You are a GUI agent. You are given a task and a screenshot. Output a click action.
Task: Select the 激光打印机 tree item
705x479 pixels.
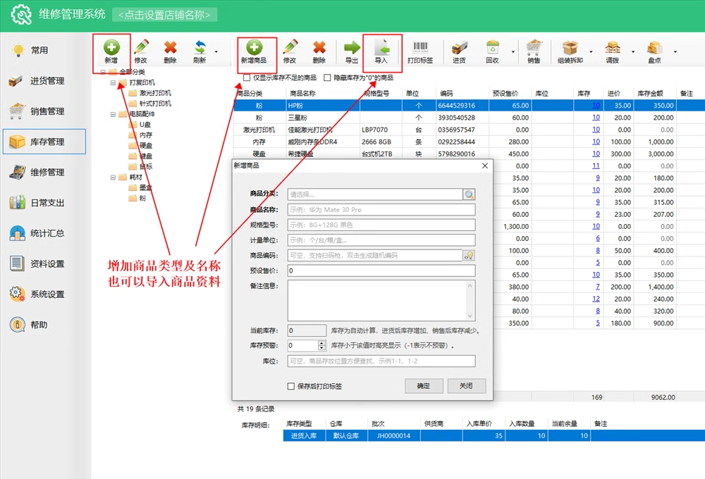pyautogui.click(x=155, y=93)
